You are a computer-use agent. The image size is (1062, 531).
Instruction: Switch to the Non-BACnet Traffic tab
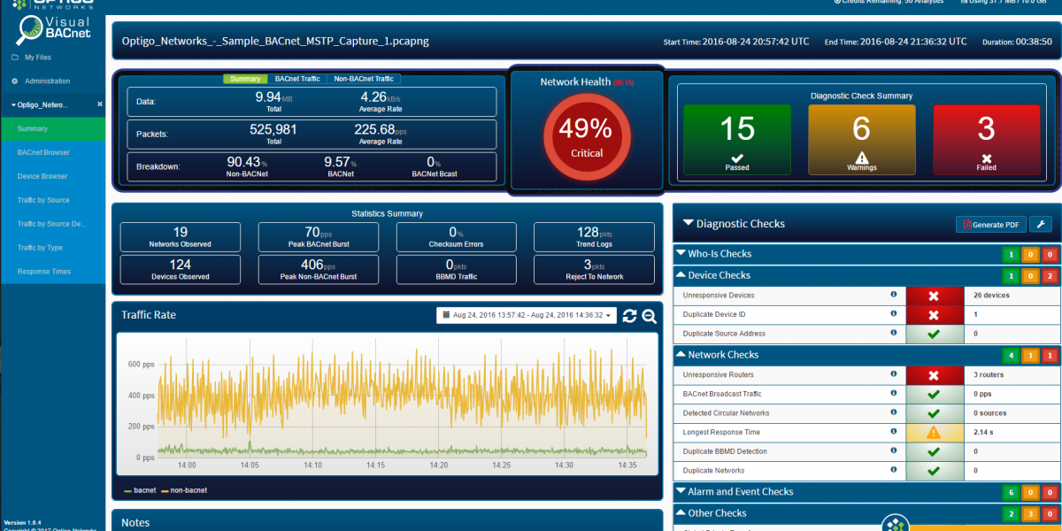click(365, 79)
